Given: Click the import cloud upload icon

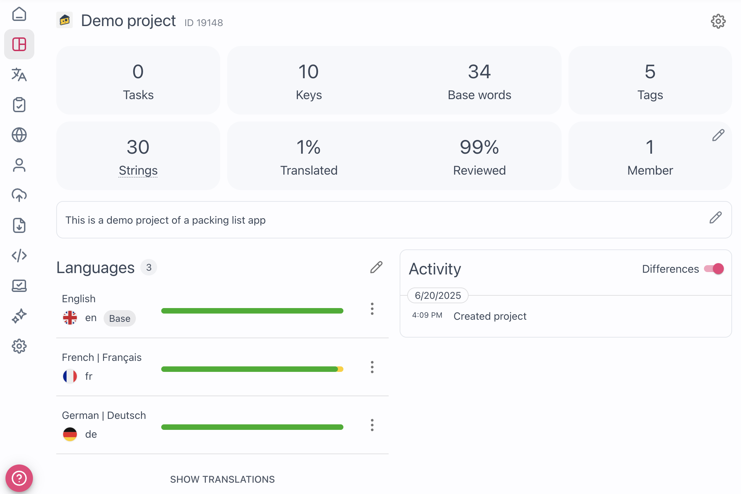Looking at the screenshot, I should 19,195.
